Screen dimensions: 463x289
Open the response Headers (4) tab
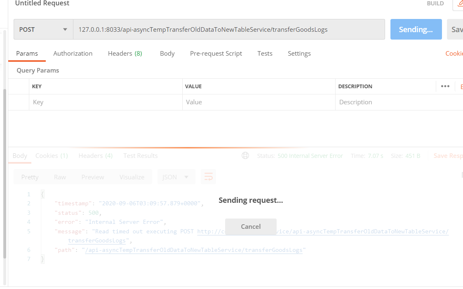point(95,155)
